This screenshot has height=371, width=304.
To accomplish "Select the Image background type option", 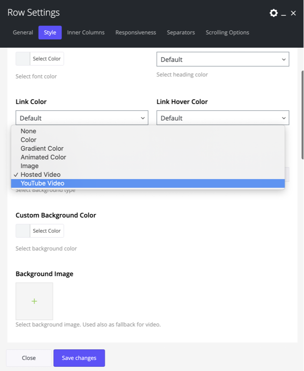I will 30,166.
